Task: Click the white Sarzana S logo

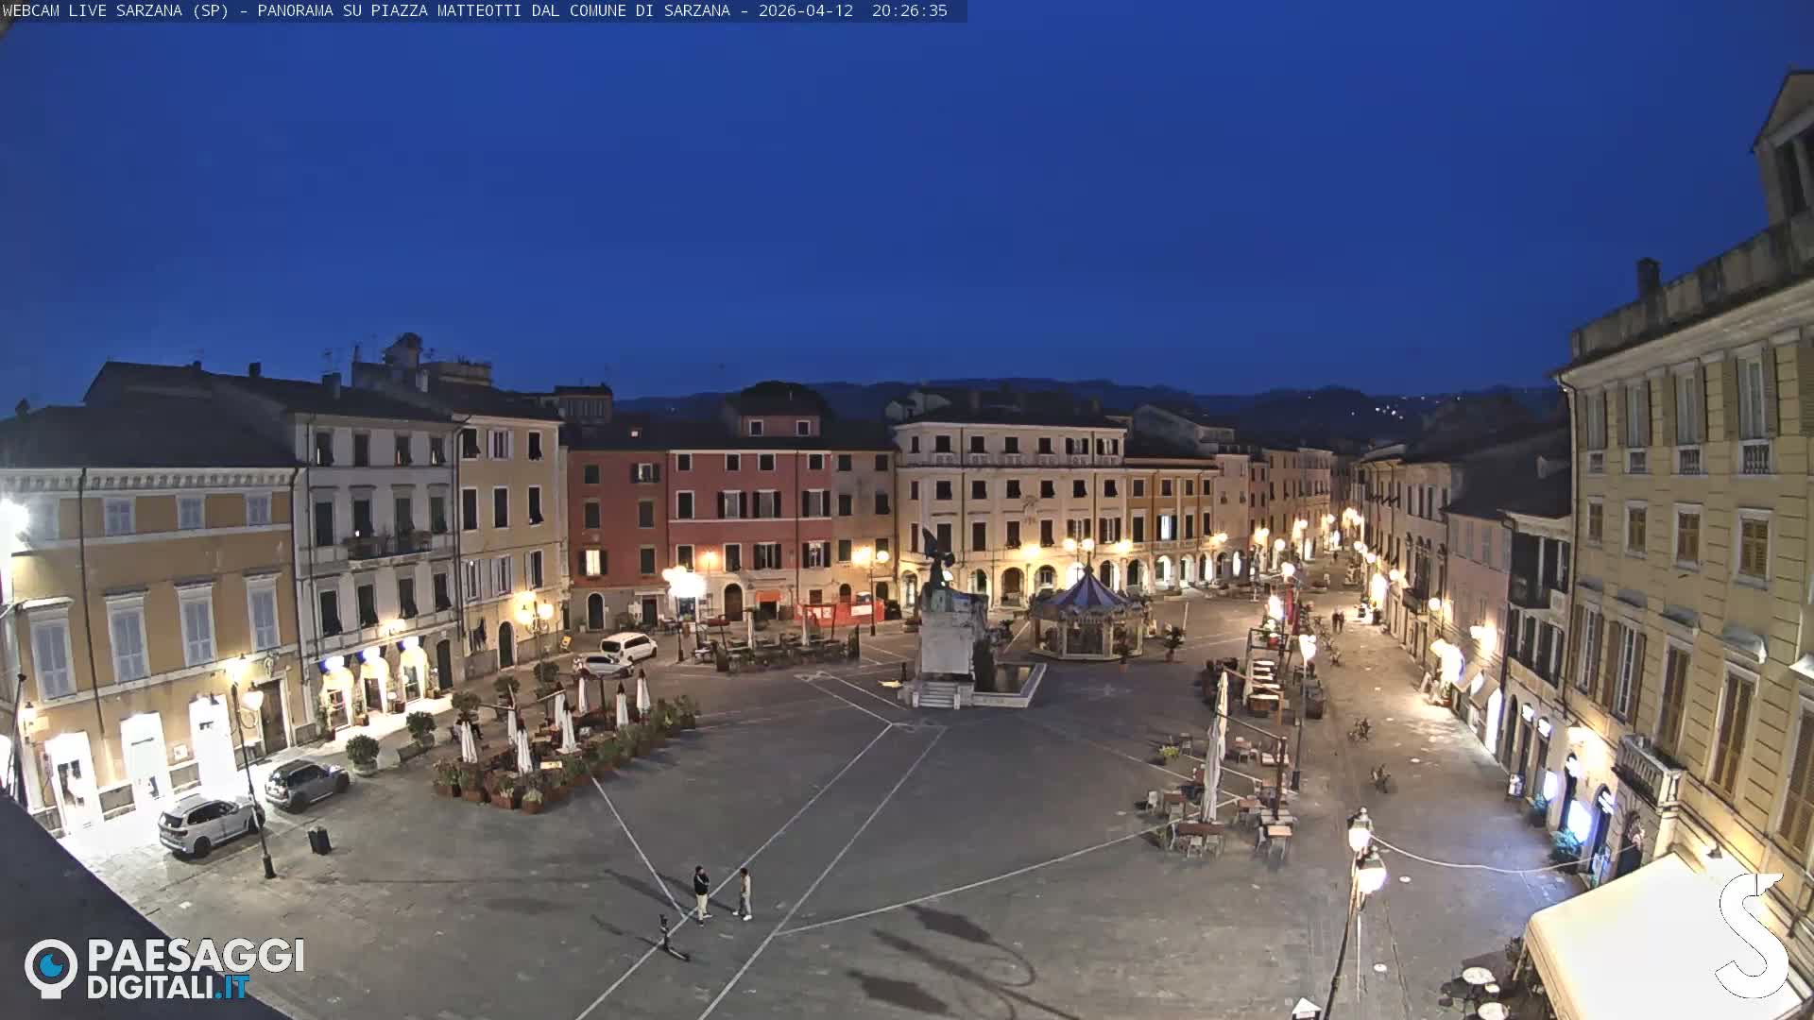Action: coord(1751,935)
